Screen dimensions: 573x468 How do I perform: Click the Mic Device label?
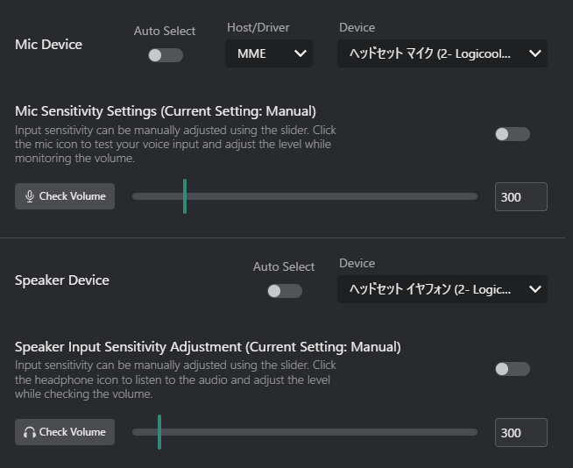click(x=48, y=45)
